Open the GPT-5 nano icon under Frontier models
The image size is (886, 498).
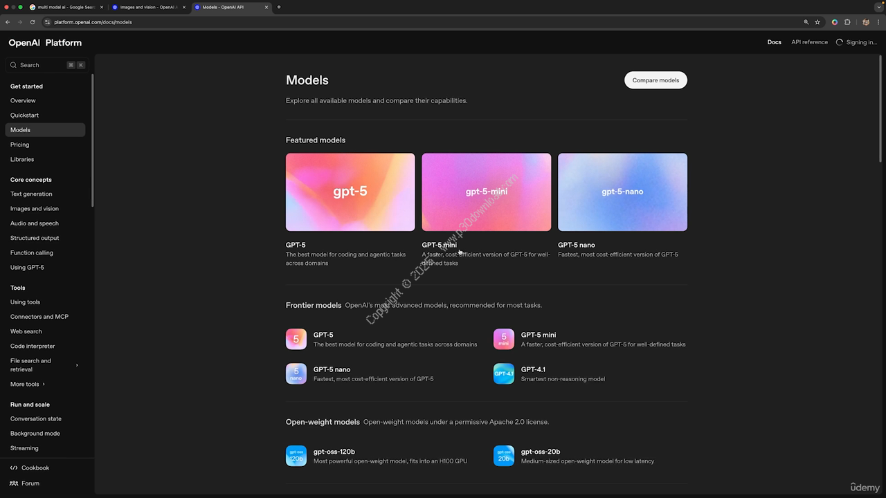click(296, 373)
